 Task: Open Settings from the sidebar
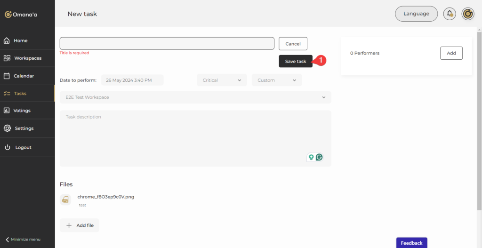tap(24, 128)
